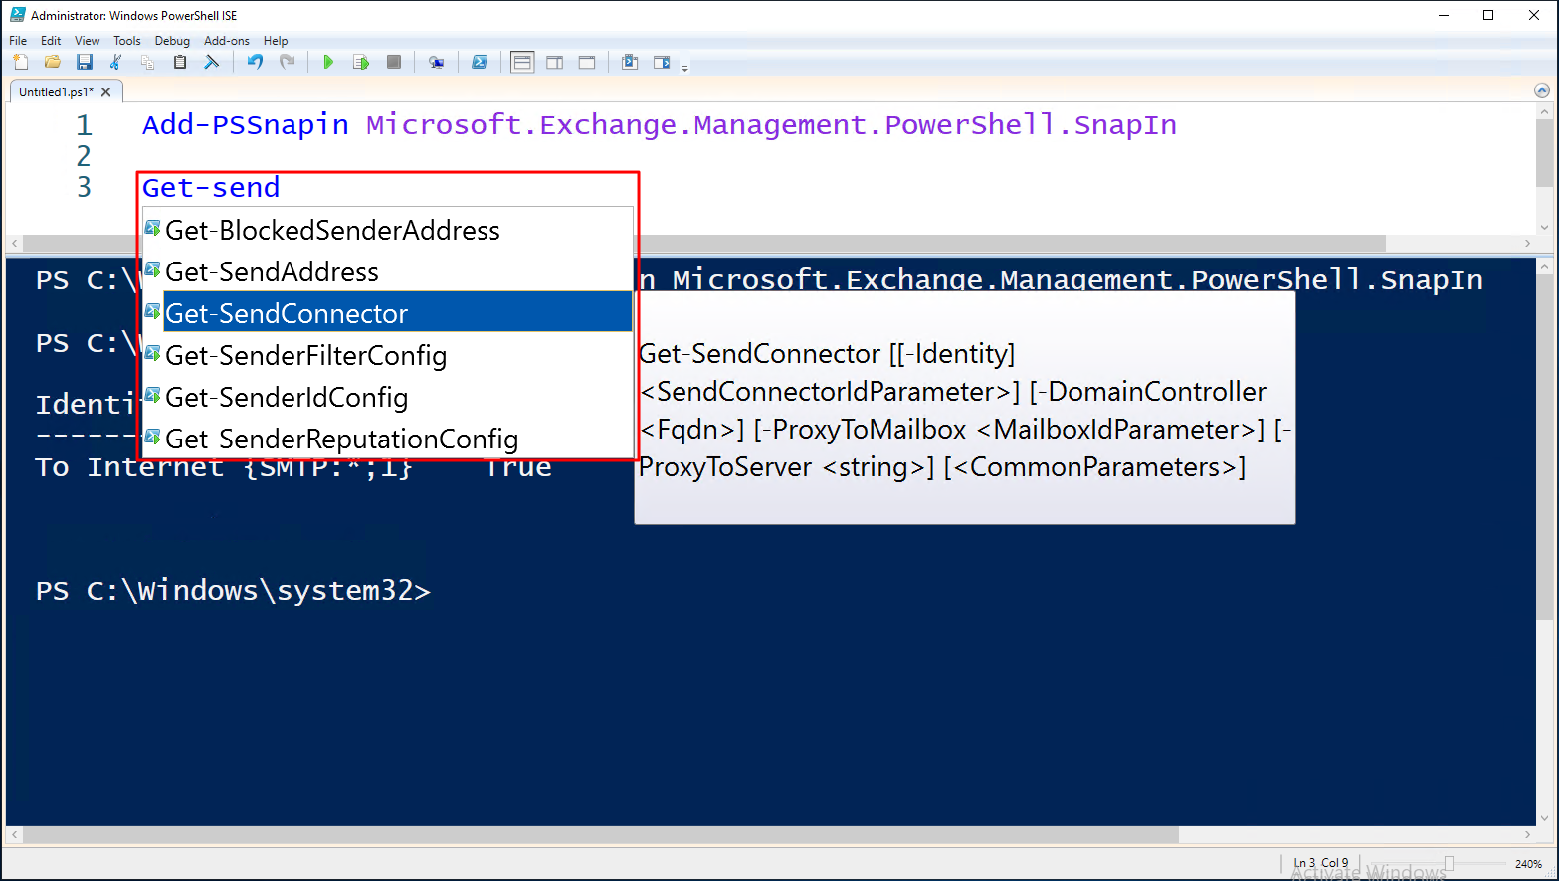Pick Get-SenderFilterConfig suggestion

click(x=388, y=355)
